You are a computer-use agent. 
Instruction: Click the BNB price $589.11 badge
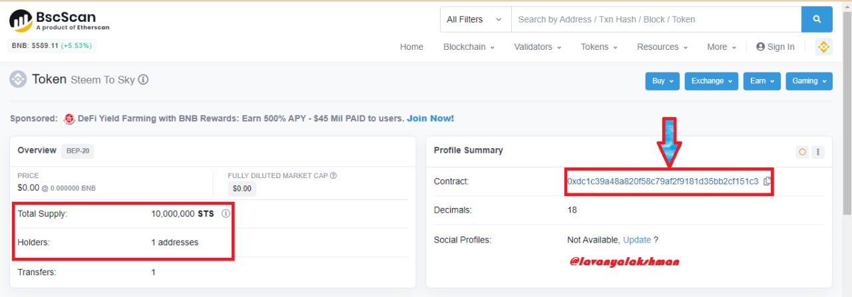[53, 46]
